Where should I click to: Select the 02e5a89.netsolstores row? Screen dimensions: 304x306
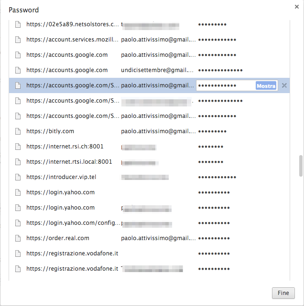tap(72, 24)
